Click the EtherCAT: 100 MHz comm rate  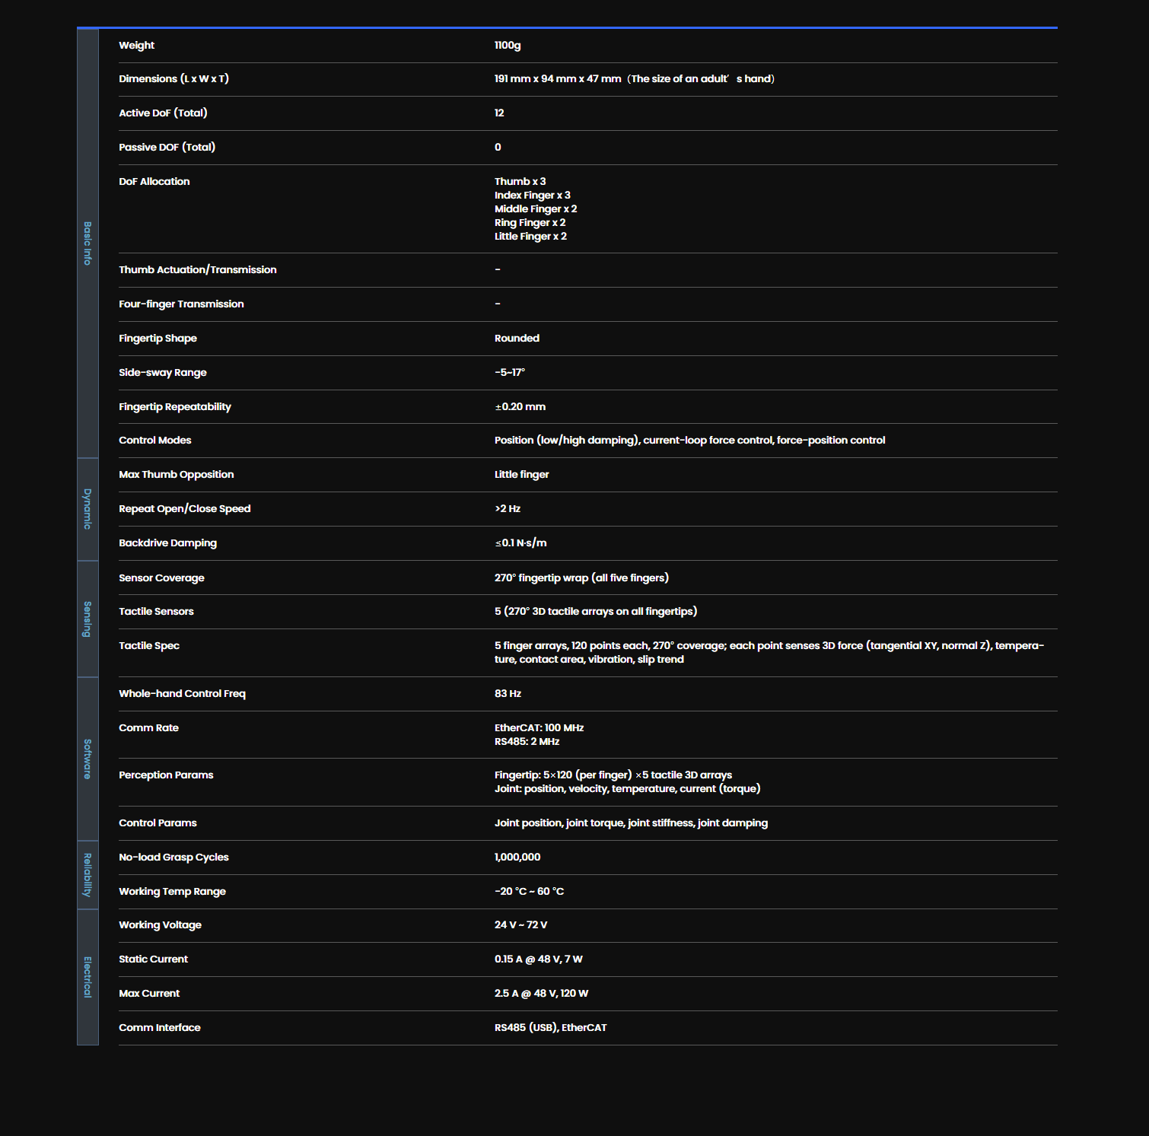tap(539, 728)
